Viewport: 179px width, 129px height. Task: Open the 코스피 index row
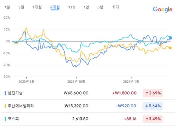tap(88, 119)
